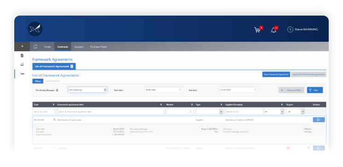Open the second sidebar icon below document

(22, 65)
